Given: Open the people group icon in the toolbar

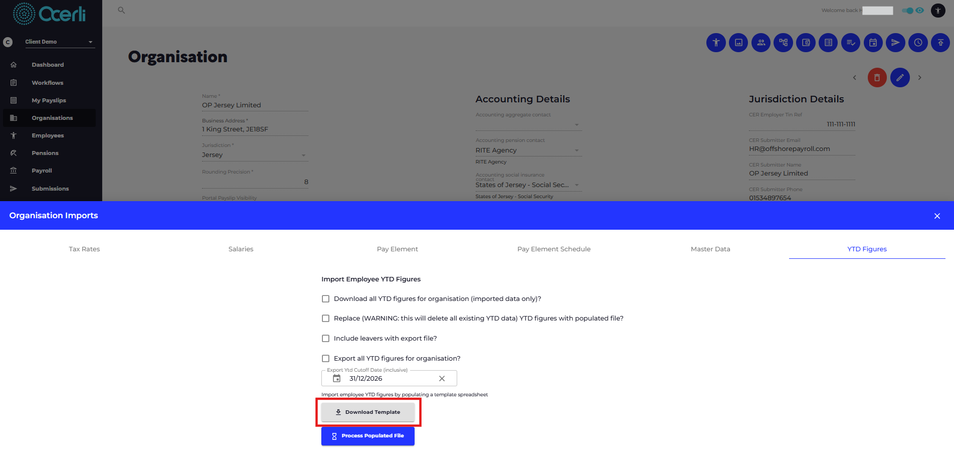Looking at the screenshot, I should [761, 43].
